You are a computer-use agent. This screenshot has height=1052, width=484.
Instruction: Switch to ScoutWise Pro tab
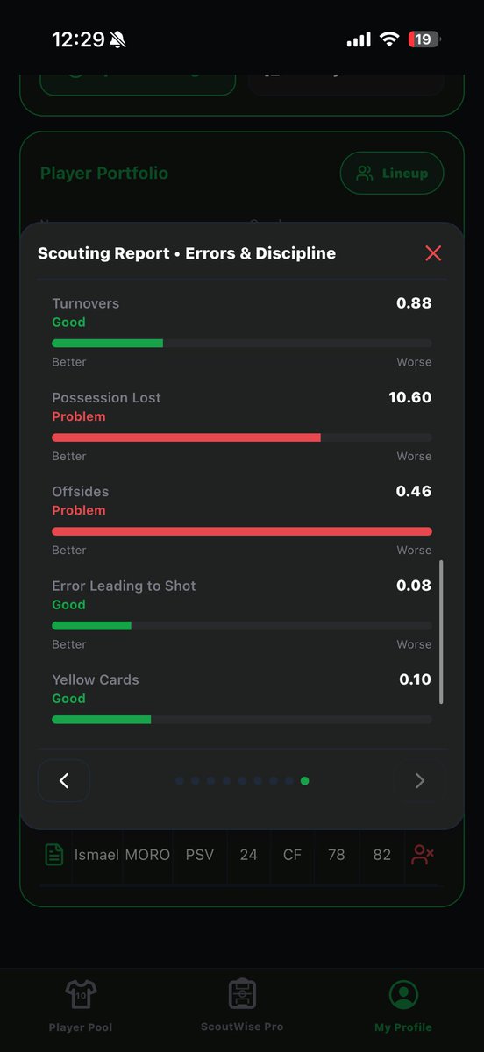[242, 1006]
